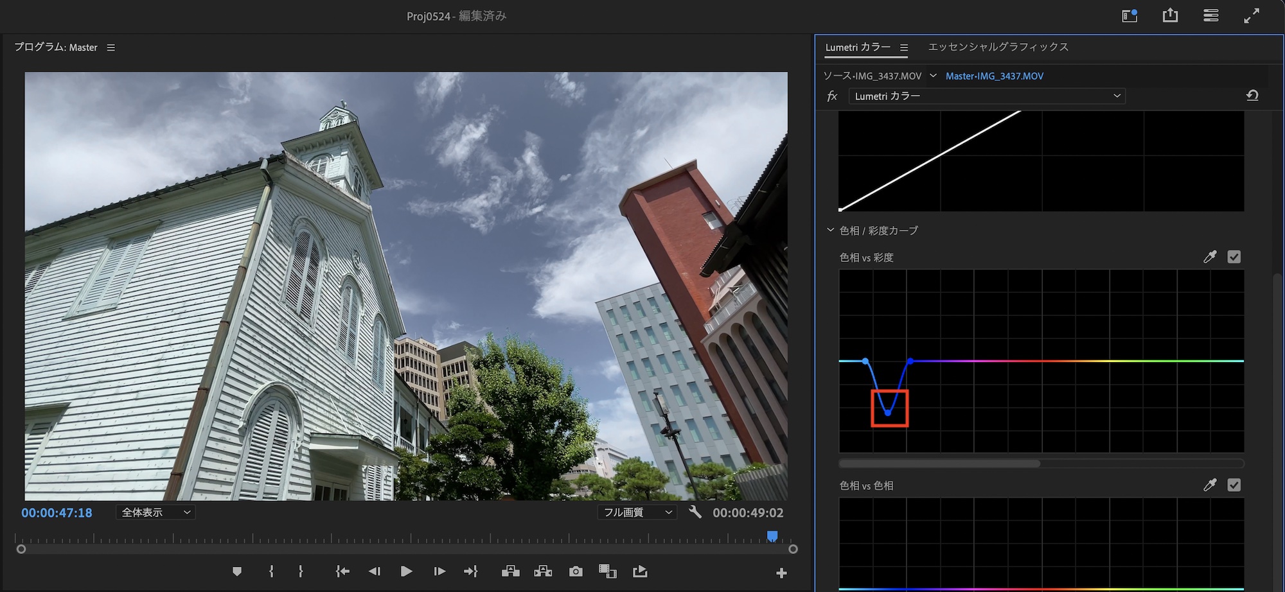
Task: Switch to the エッセンシャルグラフィックス tab
Action: pos(998,47)
